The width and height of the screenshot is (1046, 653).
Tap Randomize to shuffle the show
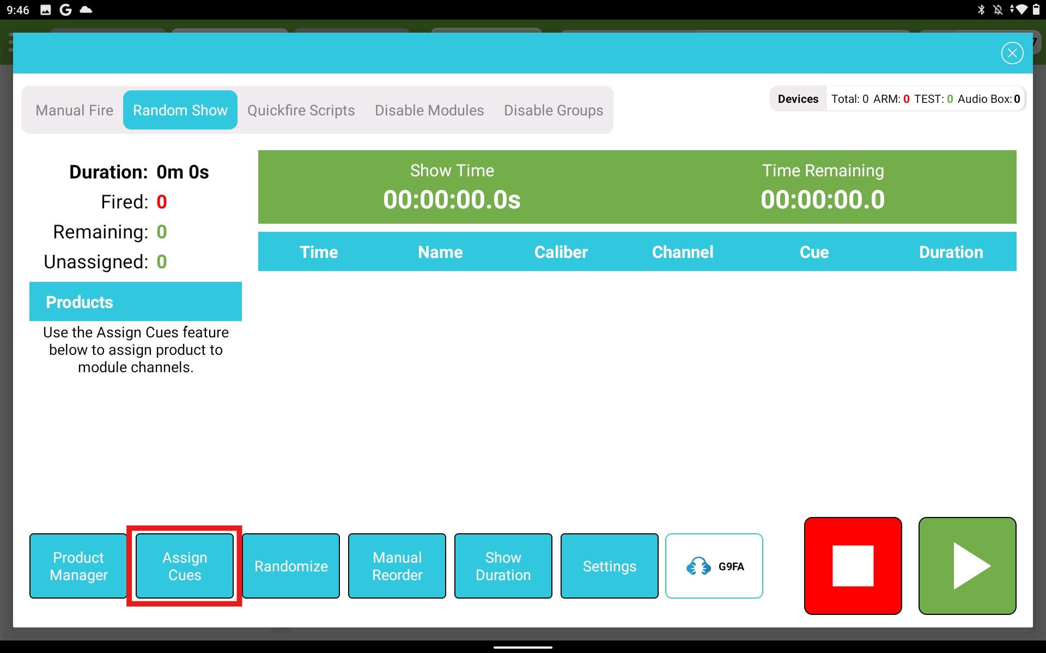pyautogui.click(x=291, y=566)
